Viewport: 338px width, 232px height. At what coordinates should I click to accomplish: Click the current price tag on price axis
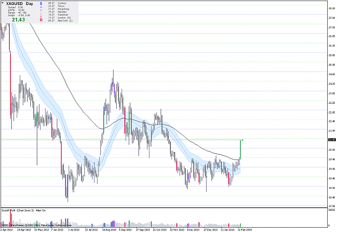click(x=332, y=140)
